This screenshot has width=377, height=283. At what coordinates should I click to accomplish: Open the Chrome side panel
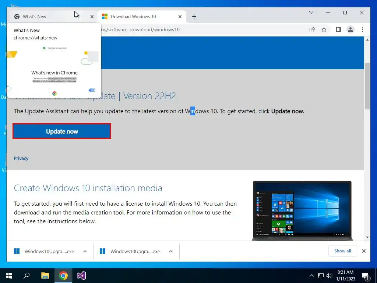pyautogui.click(x=339, y=29)
